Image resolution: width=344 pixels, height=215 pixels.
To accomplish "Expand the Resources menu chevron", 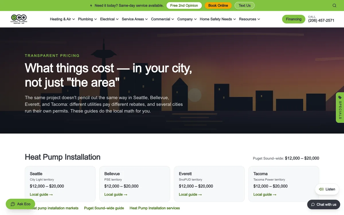I will pos(259,19).
